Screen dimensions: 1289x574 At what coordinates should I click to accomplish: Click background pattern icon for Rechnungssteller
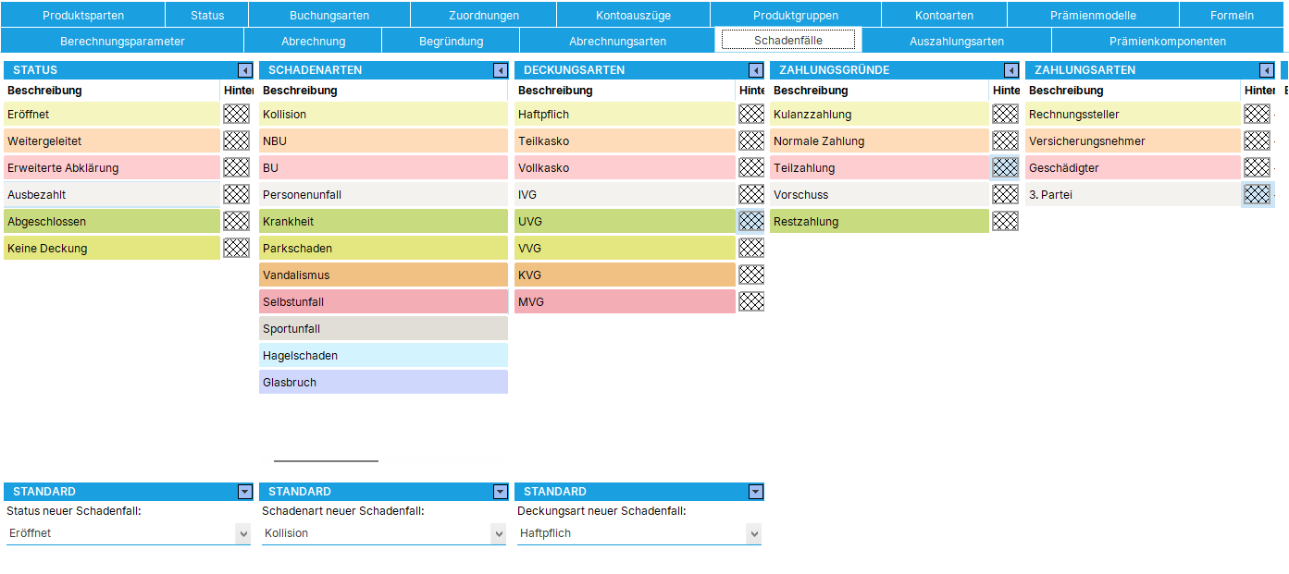tap(1257, 115)
